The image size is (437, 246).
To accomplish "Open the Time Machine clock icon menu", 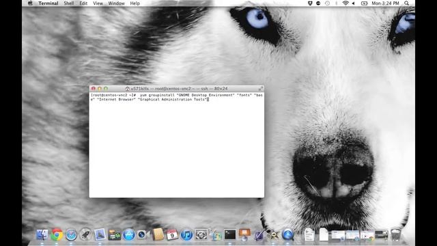I will click(327, 3).
